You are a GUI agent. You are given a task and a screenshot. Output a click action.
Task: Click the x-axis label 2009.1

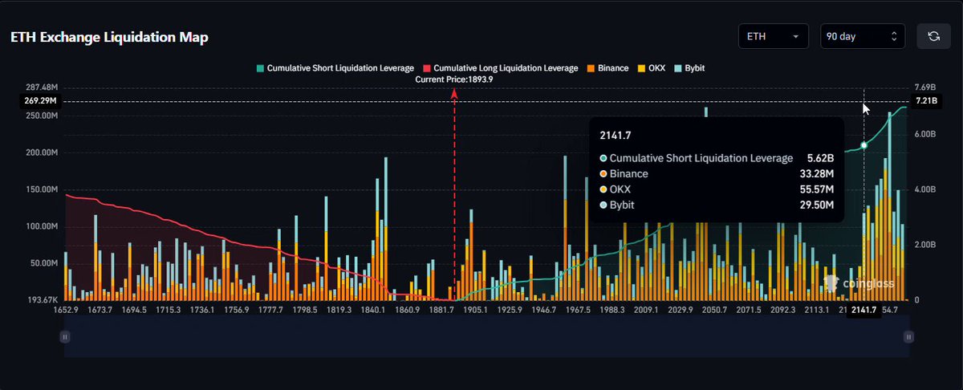(x=646, y=310)
